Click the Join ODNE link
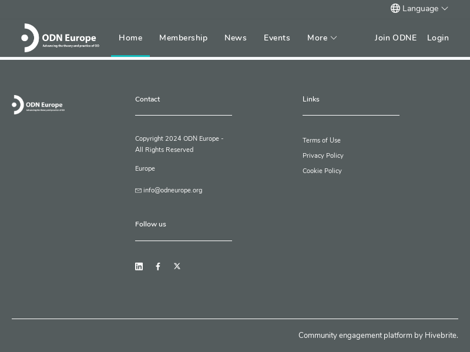This screenshot has width=470, height=352. pyautogui.click(x=395, y=38)
